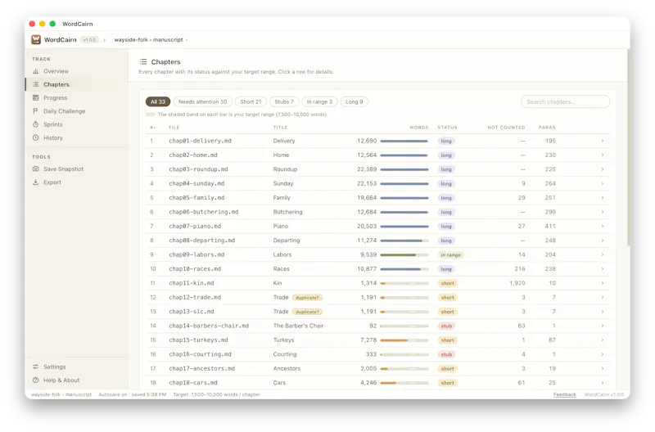
Task: Click the Export label
Action: (x=52, y=182)
